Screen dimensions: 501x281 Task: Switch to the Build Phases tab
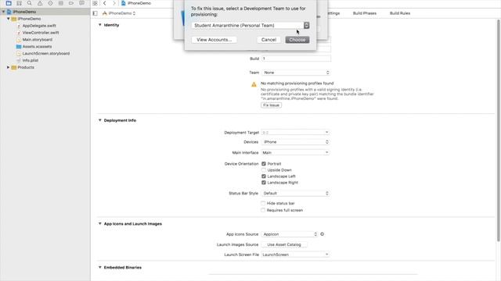pos(365,13)
